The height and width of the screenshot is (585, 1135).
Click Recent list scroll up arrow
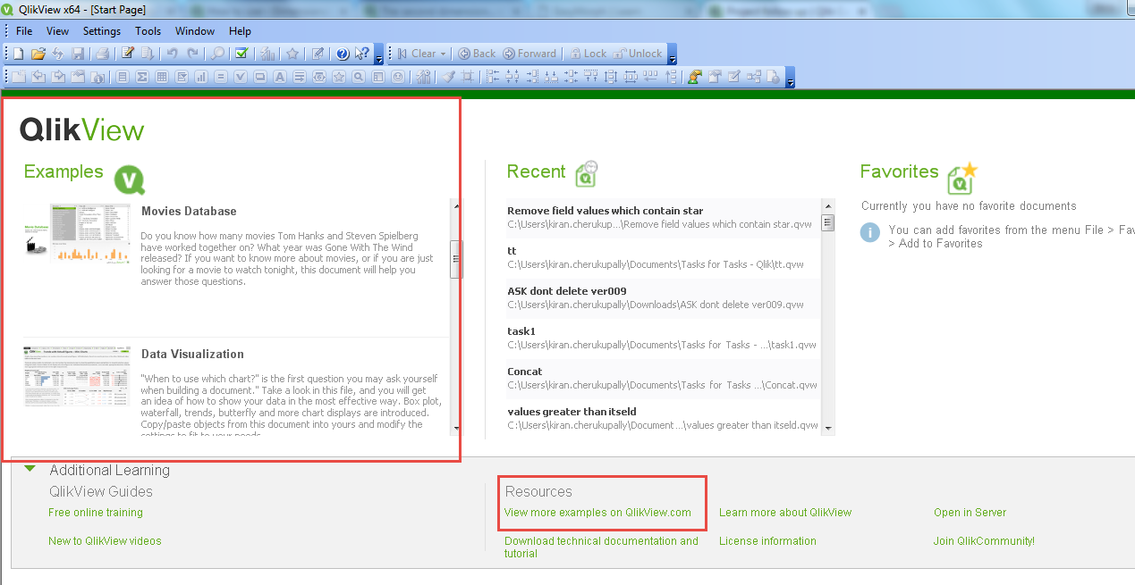point(828,206)
